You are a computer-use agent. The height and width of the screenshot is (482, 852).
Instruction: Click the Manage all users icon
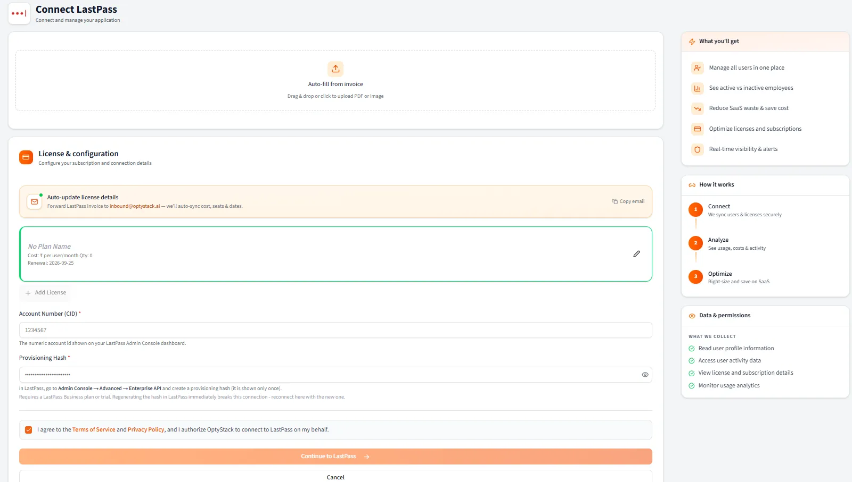[x=697, y=68]
